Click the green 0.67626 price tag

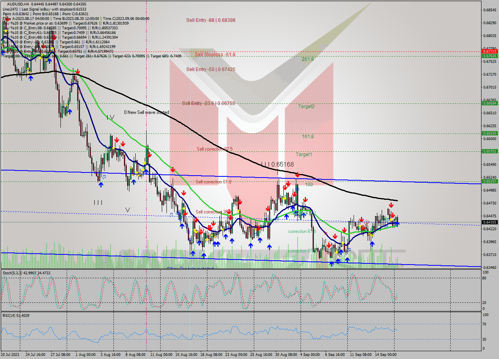coord(489,56)
